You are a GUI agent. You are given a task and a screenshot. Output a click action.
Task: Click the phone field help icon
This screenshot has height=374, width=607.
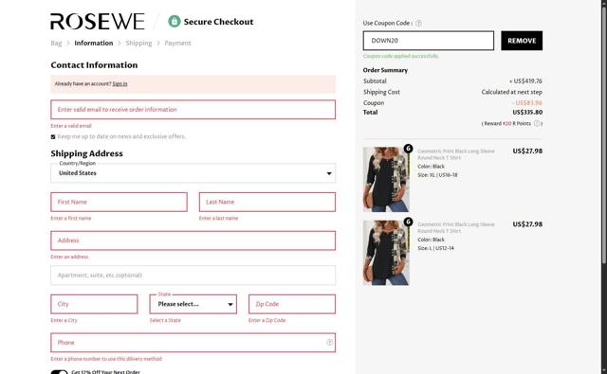click(x=329, y=343)
